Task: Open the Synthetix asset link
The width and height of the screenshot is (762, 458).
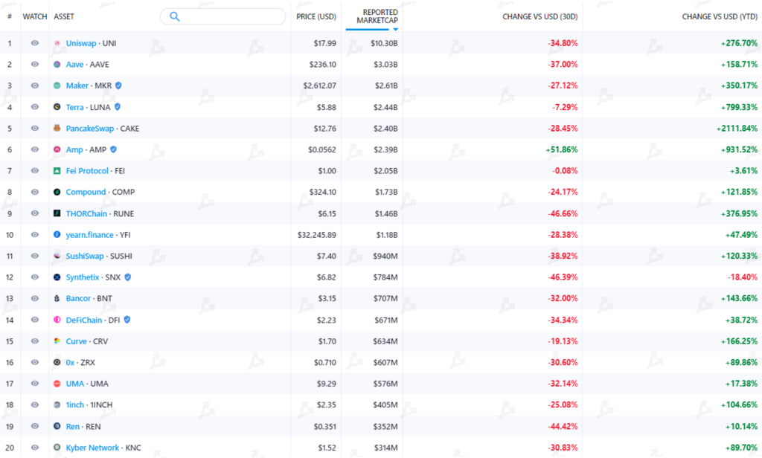Action: click(x=82, y=277)
